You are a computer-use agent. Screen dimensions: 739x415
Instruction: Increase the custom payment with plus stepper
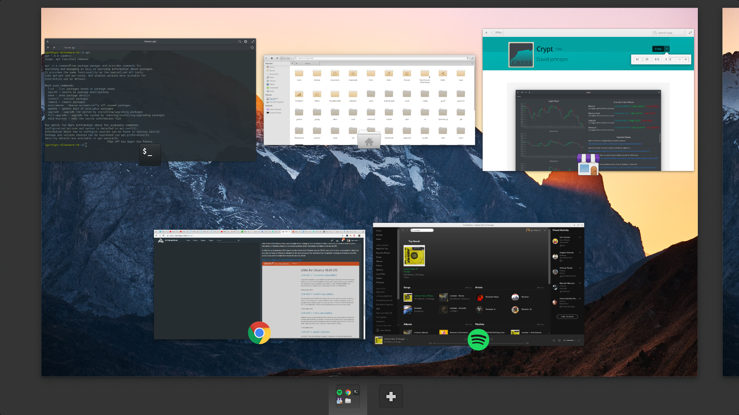685,60
